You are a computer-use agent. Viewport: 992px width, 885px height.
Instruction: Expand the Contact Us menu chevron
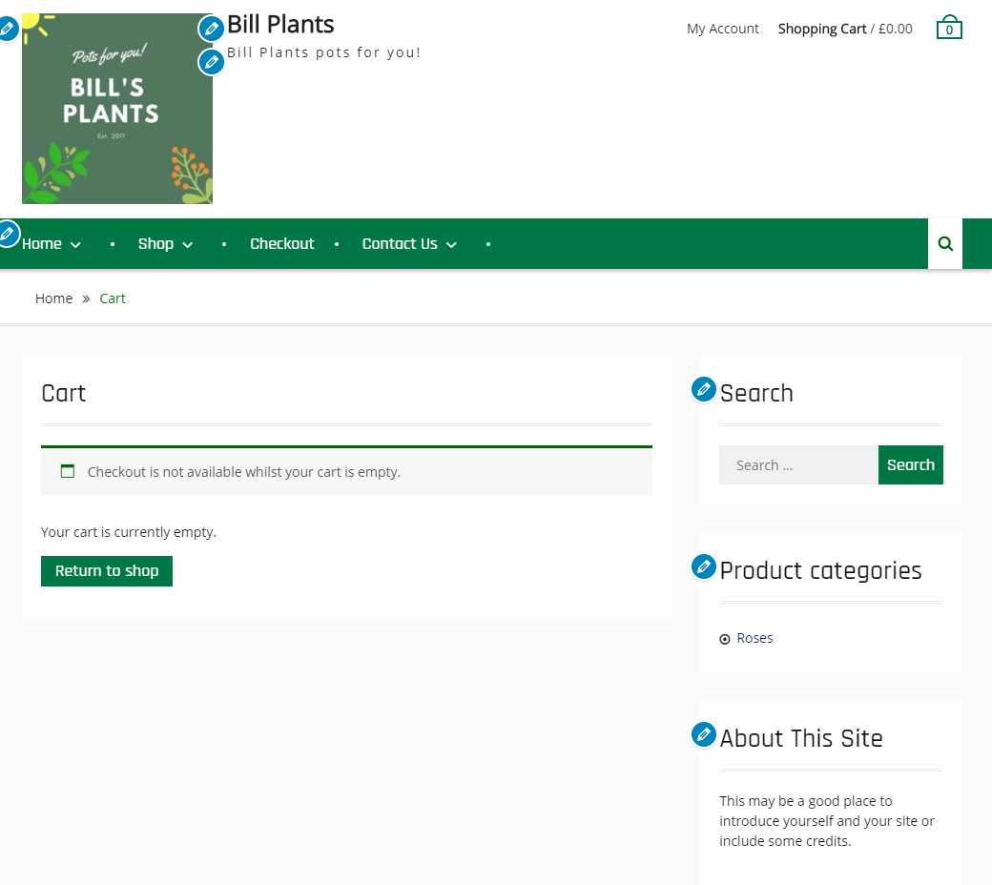pos(451,245)
